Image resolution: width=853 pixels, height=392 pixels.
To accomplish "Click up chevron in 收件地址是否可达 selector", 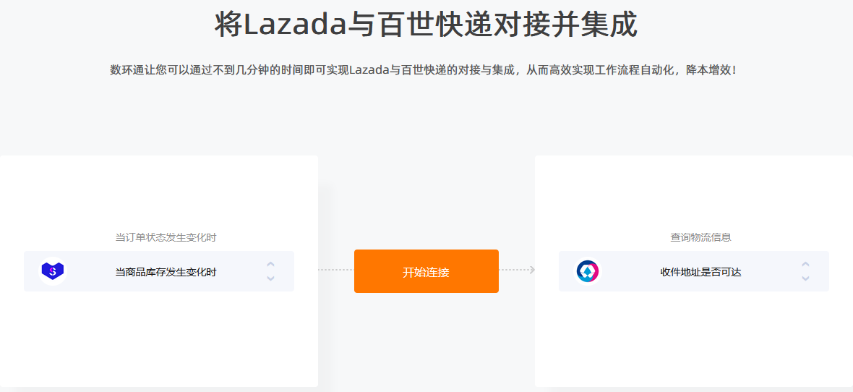I will pyautogui.click(x=806, y=265).
